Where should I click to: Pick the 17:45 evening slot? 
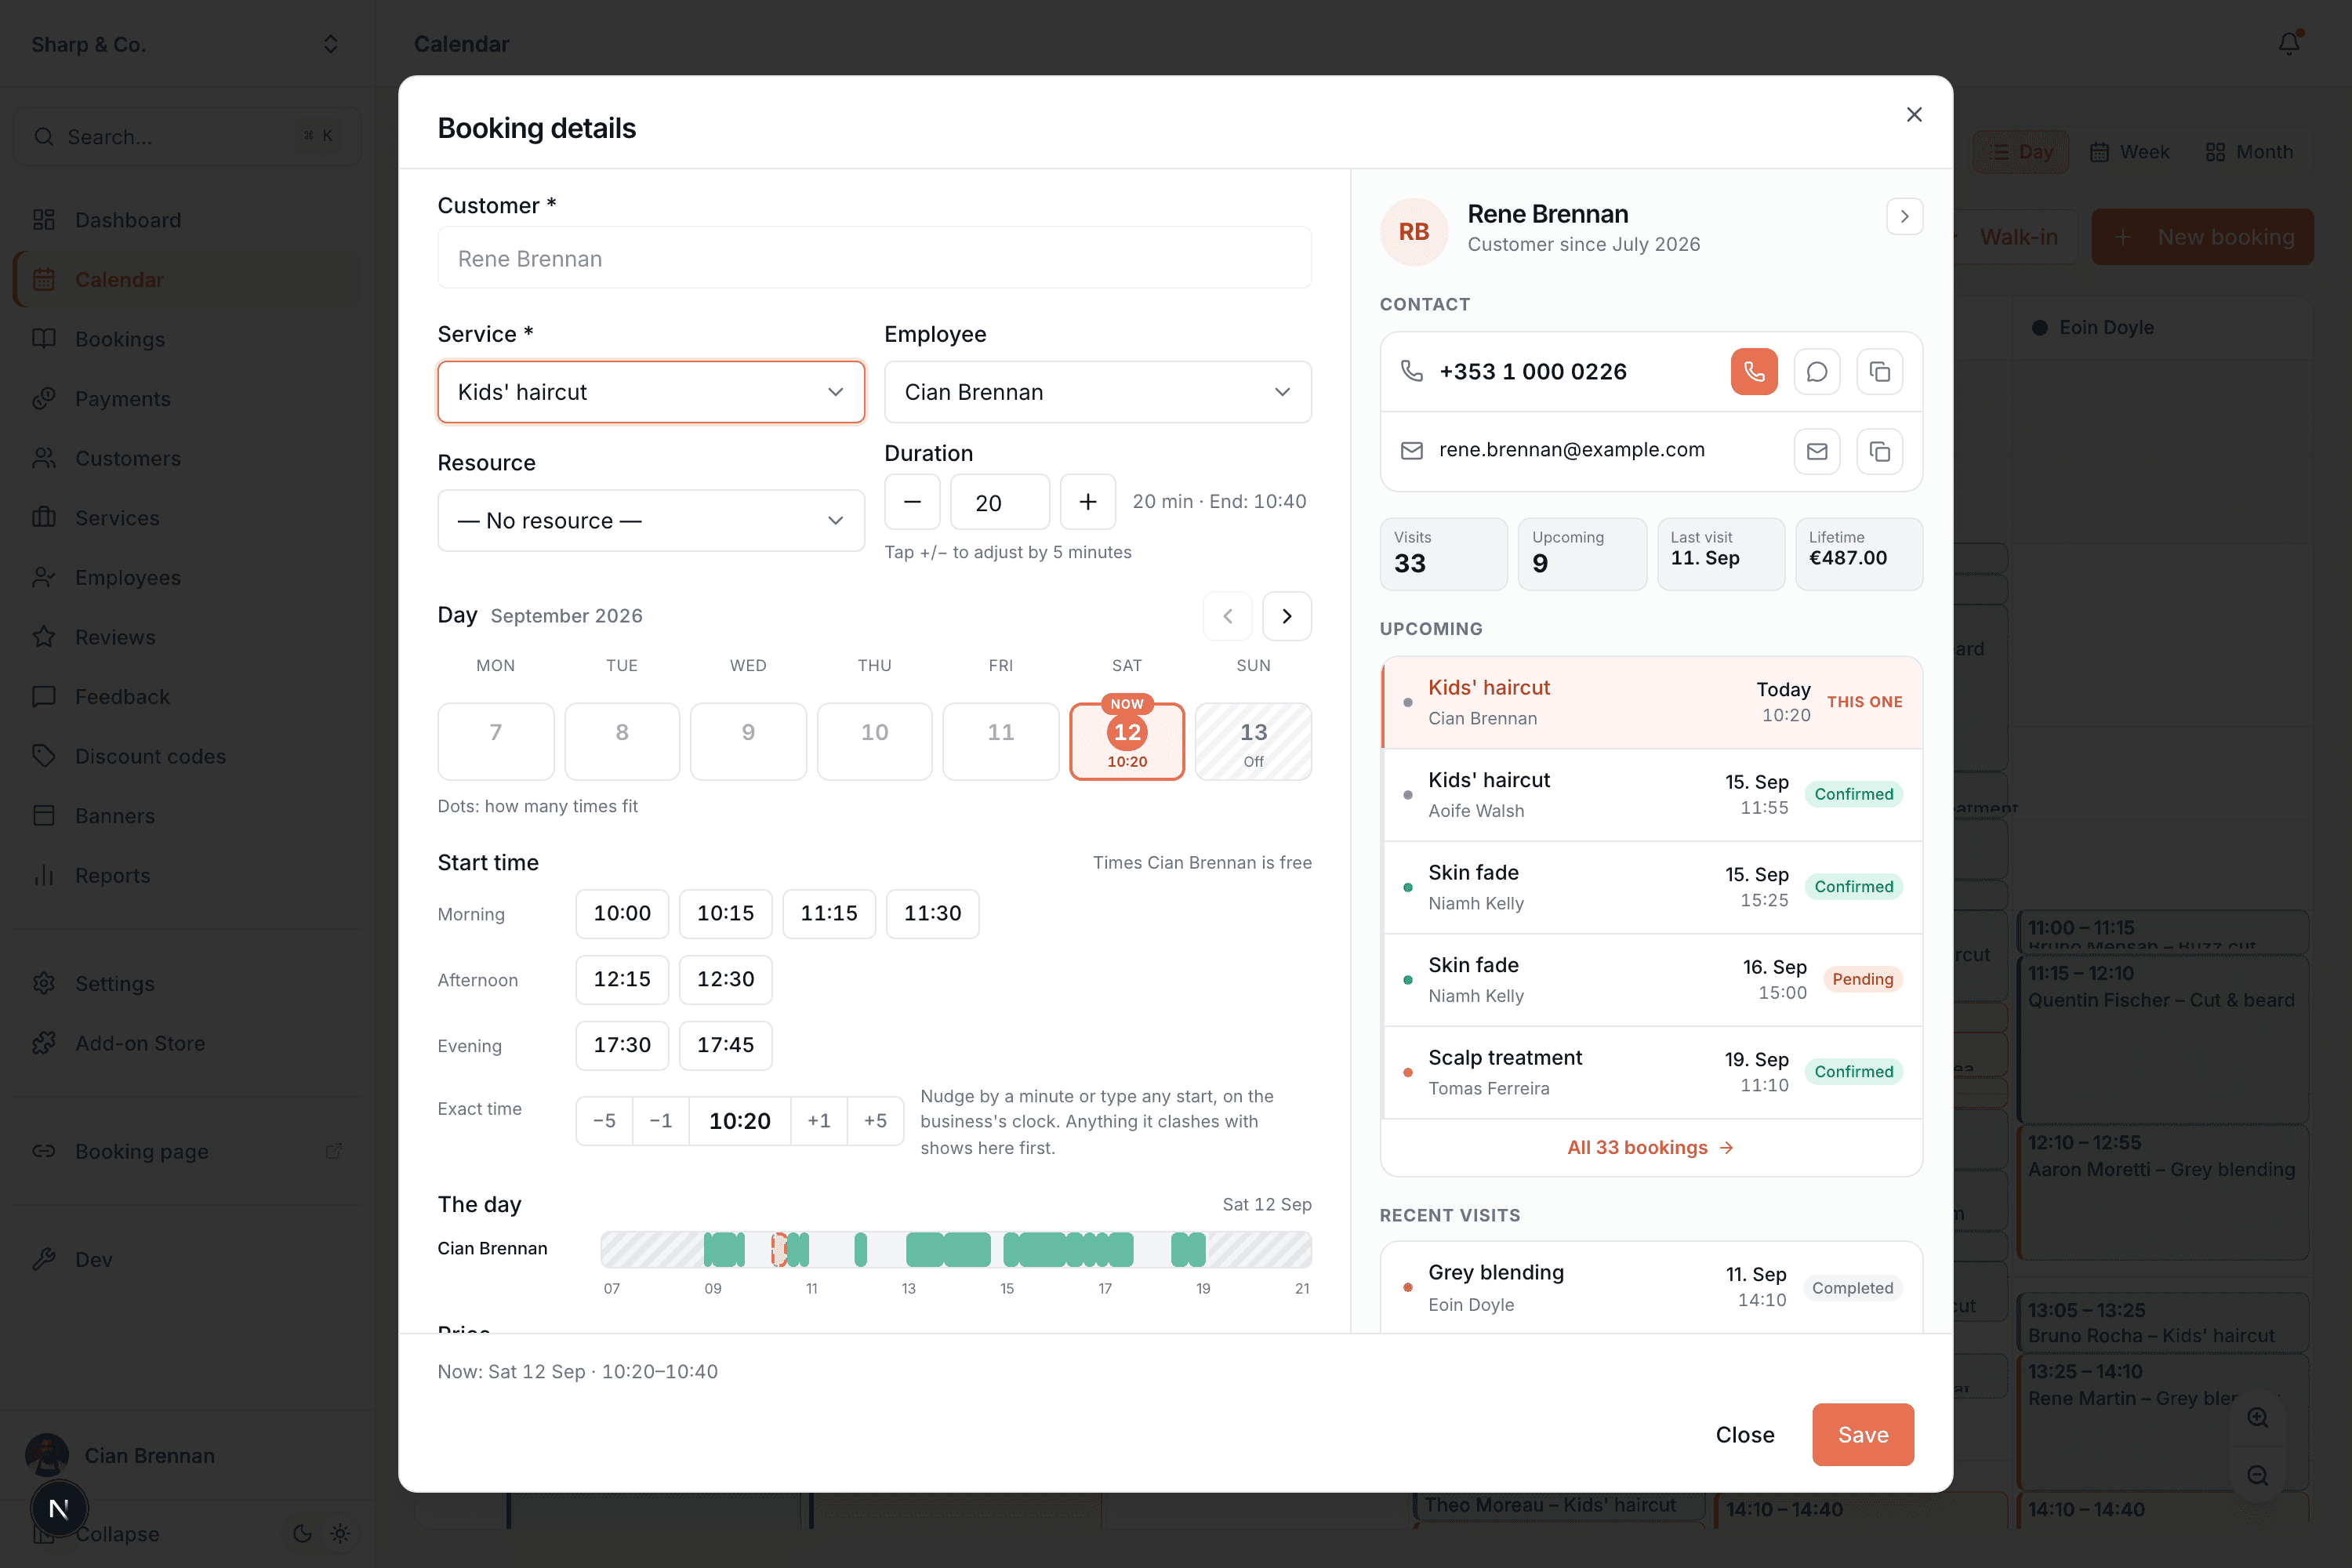coord(725,1045)
